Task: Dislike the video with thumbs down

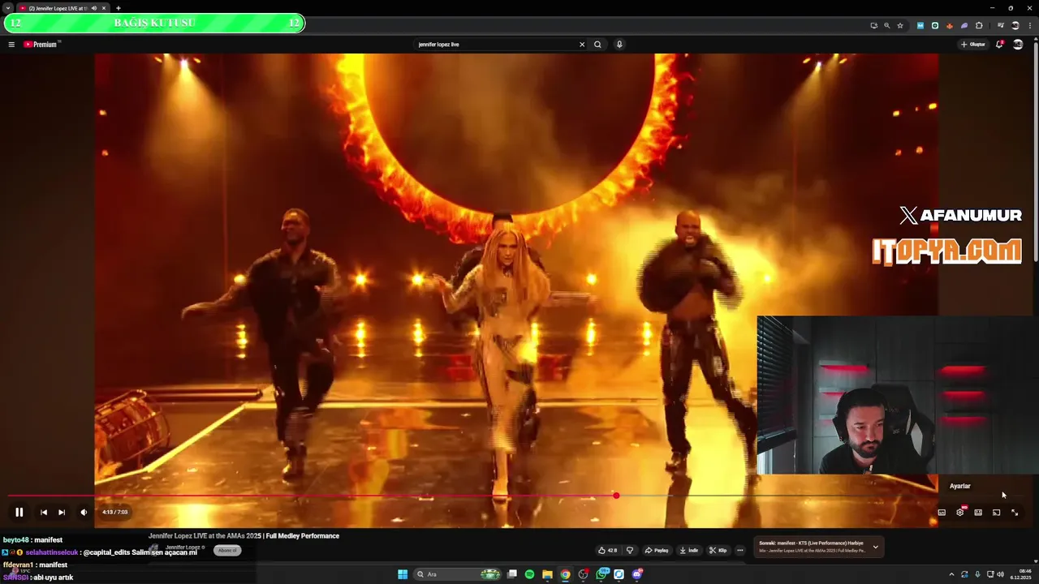Action: pos(629,550)
